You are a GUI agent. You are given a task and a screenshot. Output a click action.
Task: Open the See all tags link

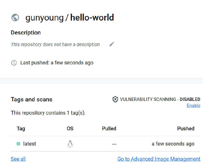click(18, 159)
